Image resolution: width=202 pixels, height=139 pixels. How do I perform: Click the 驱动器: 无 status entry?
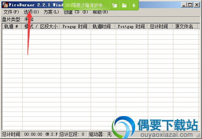(x=100, y=134)
